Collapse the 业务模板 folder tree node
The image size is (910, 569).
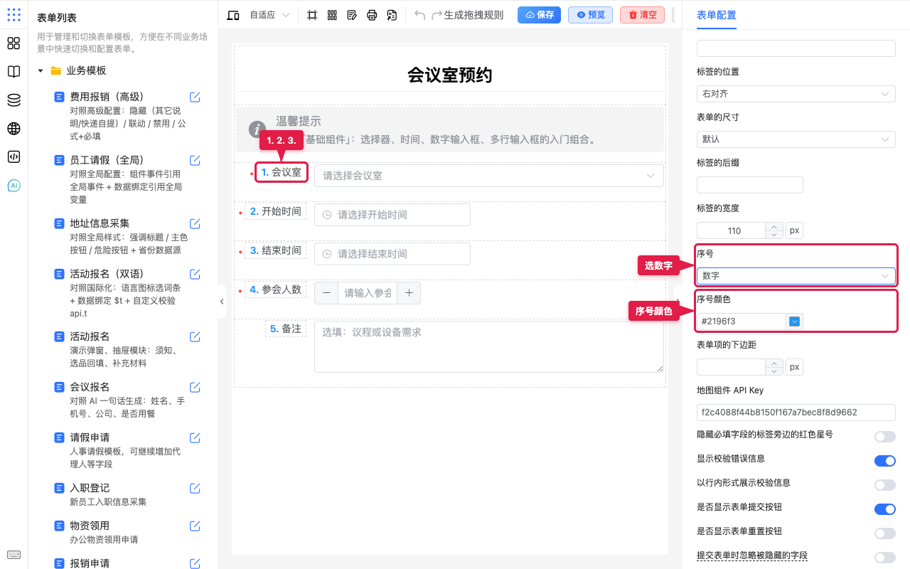tap(41, 71)
